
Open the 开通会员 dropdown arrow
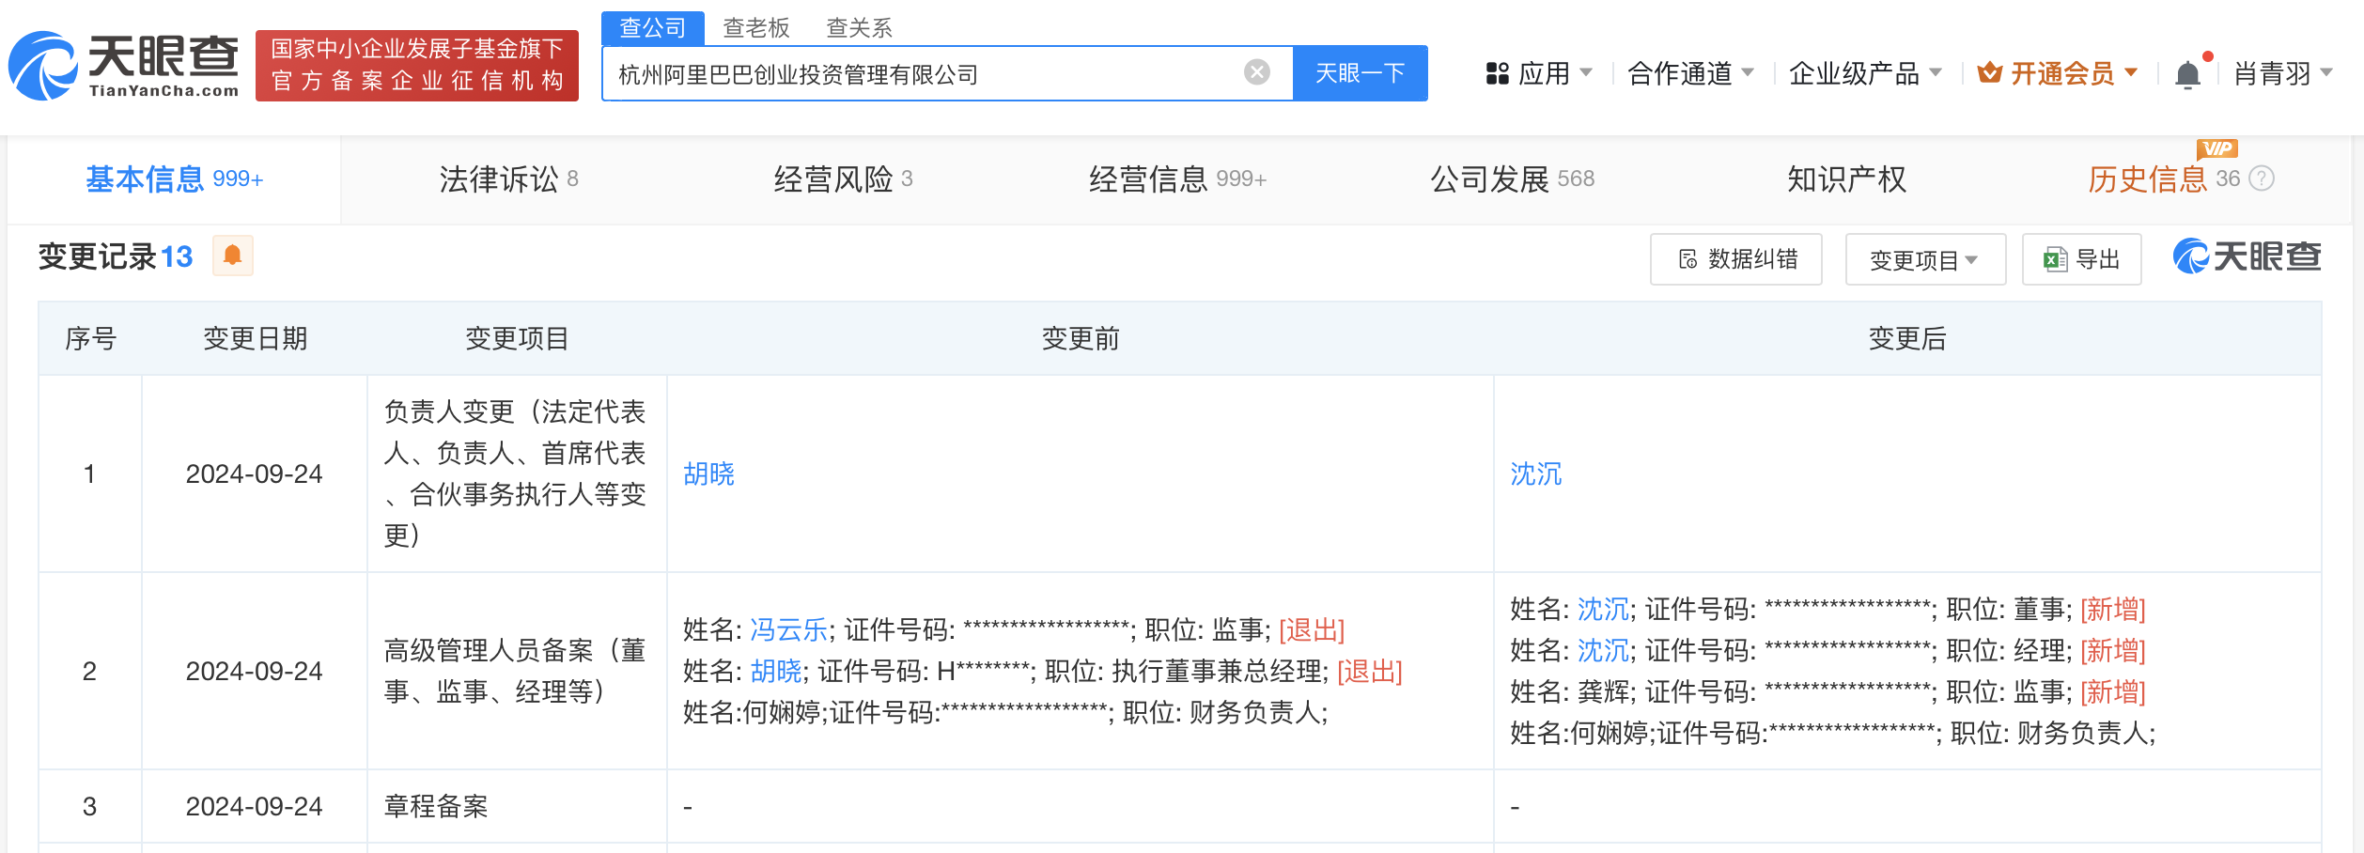point(2131,72)
